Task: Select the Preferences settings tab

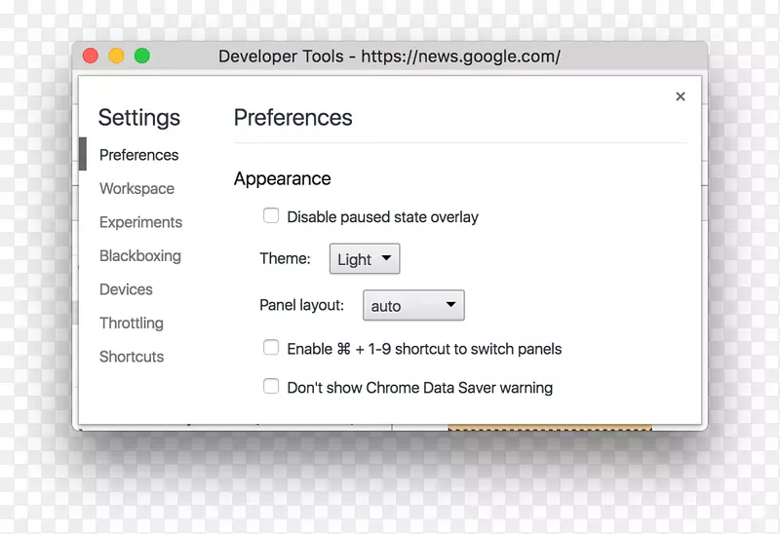Action: (138, 155)
